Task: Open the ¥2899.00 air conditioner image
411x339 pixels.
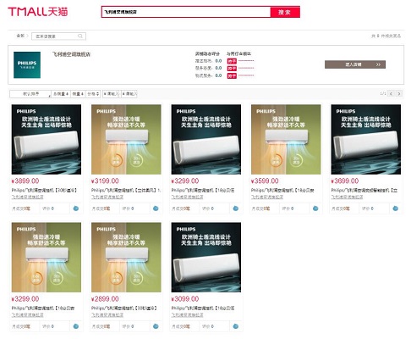Action: (x=126, y=257)
